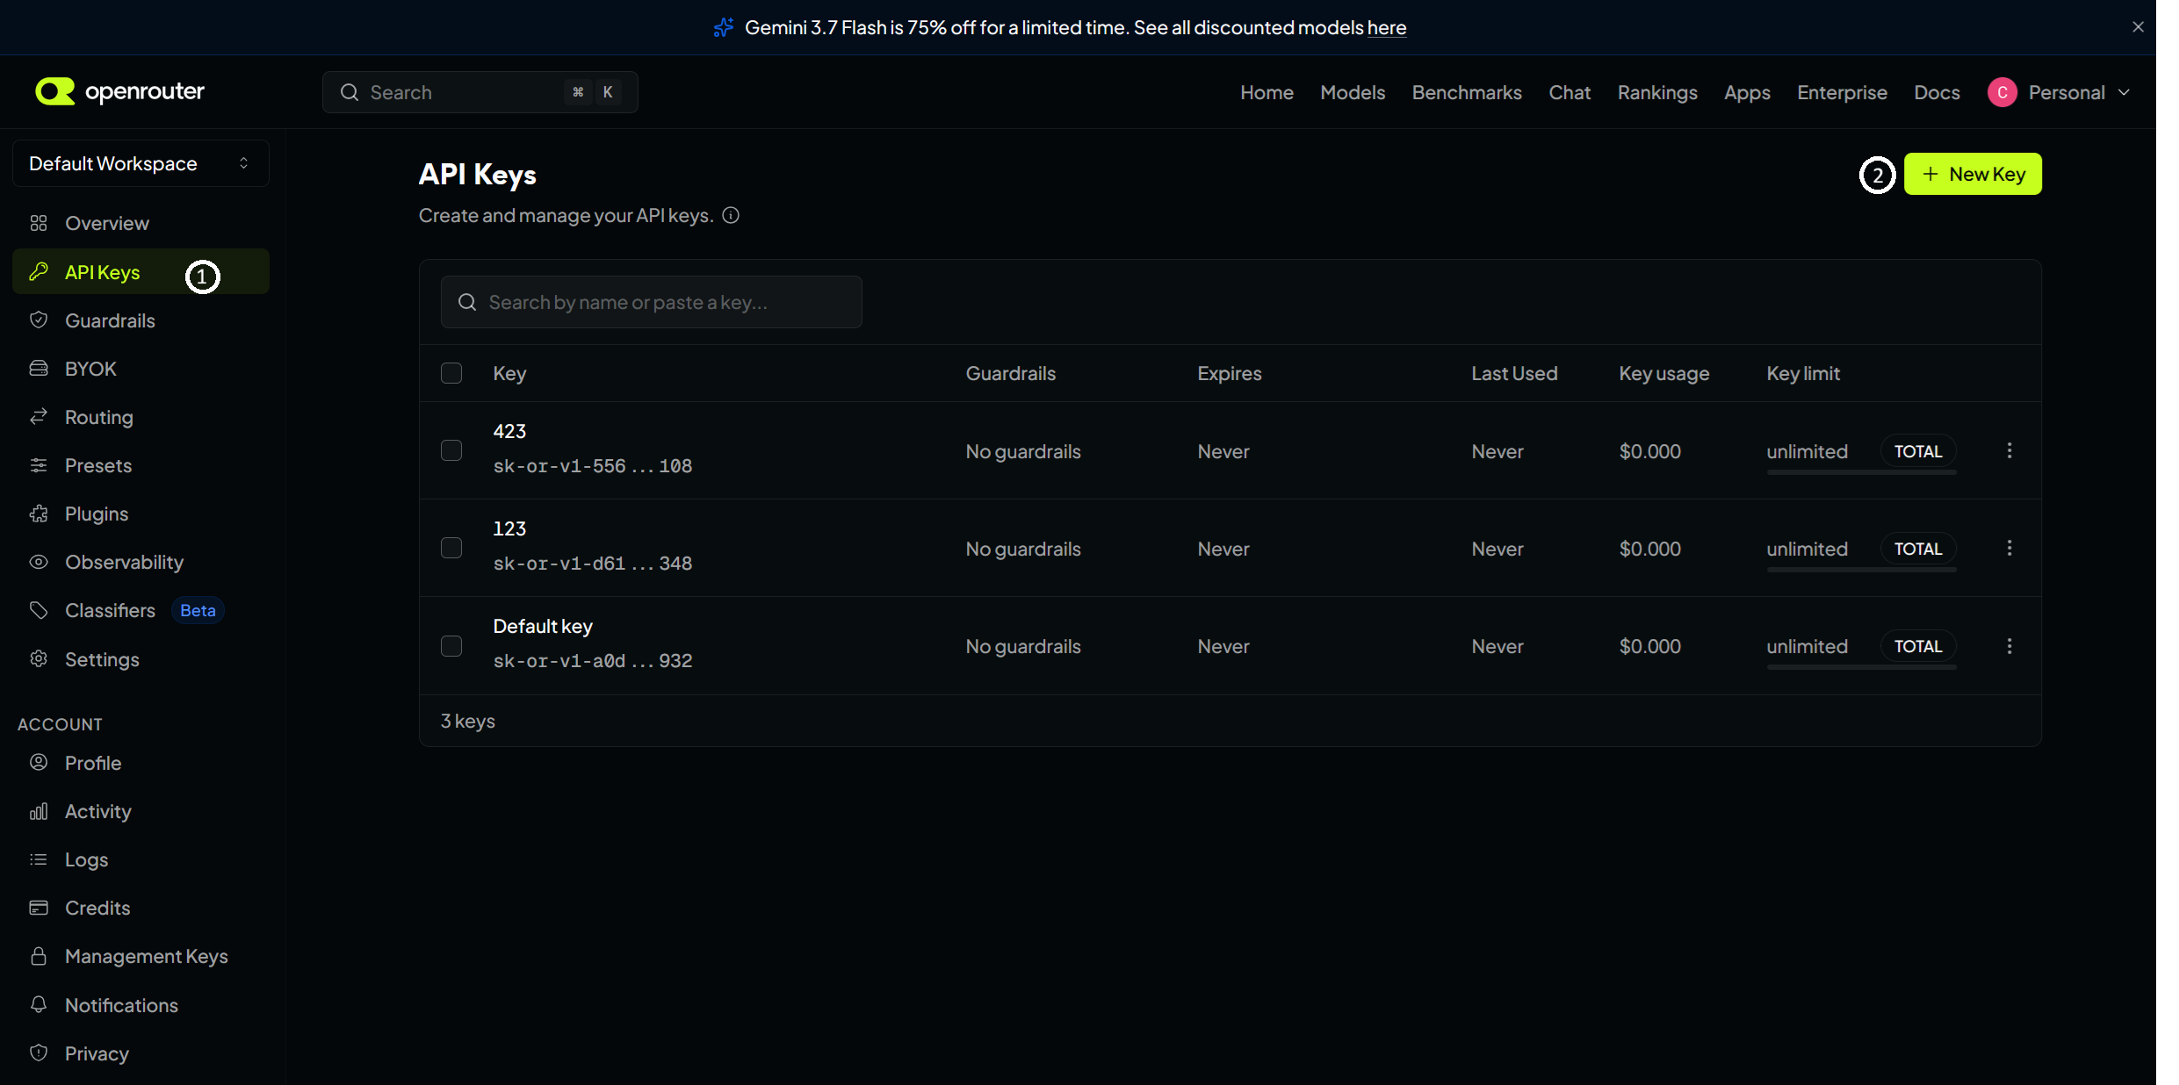Open Observability in the sidebar
The height and width of the screenshot is (1085, 2179).
pyautogui.click(x=141, y=562)
